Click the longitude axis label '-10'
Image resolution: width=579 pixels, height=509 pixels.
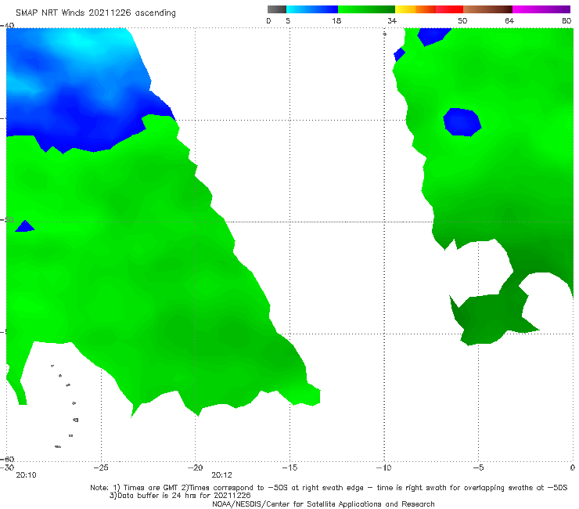click(x=383, y=467)
